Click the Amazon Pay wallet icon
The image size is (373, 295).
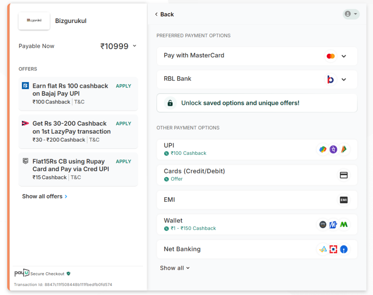(323, 224)
